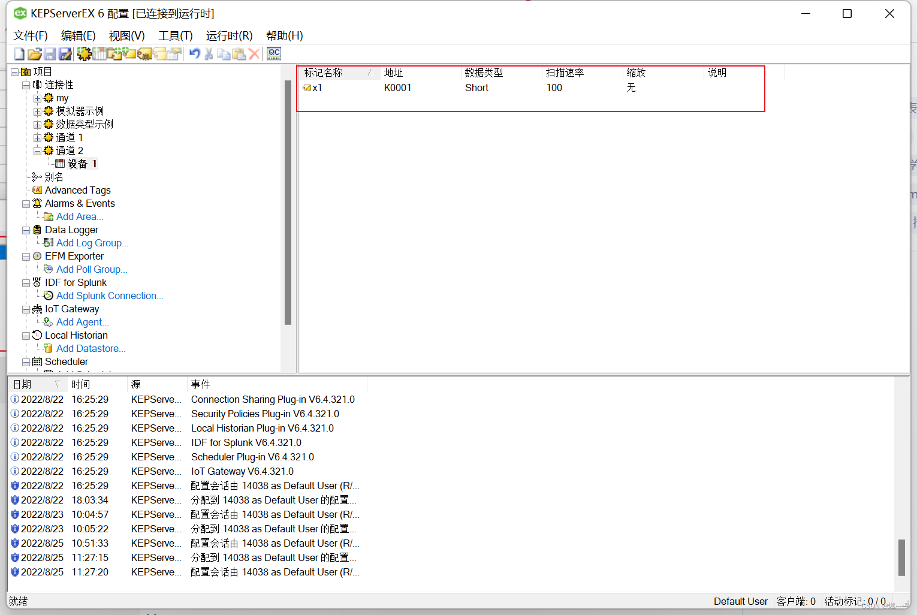Image resolution: width=917 pixels, height=615 pixels.
Task: Open the 文件(F) menu
Action: pyautogui.click(x=31, y=36)
